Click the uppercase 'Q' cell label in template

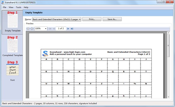(113, 72)
